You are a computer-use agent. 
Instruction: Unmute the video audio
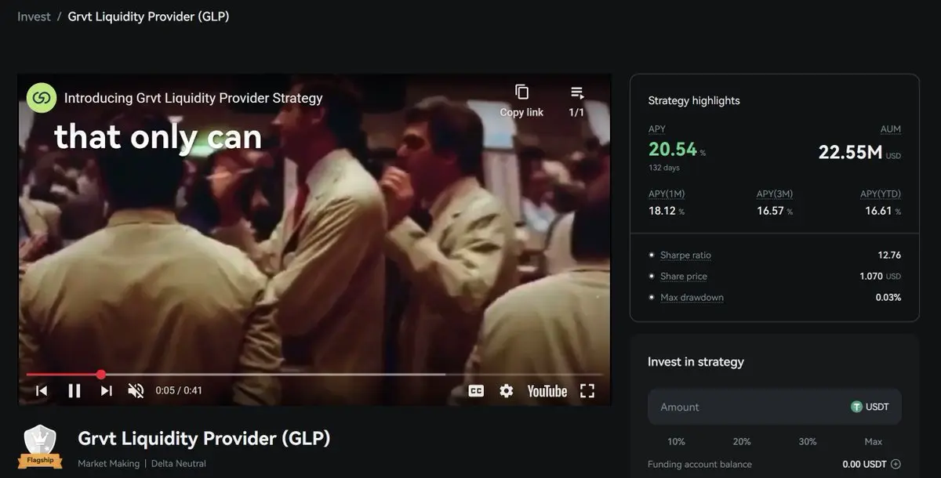(136, 390)
